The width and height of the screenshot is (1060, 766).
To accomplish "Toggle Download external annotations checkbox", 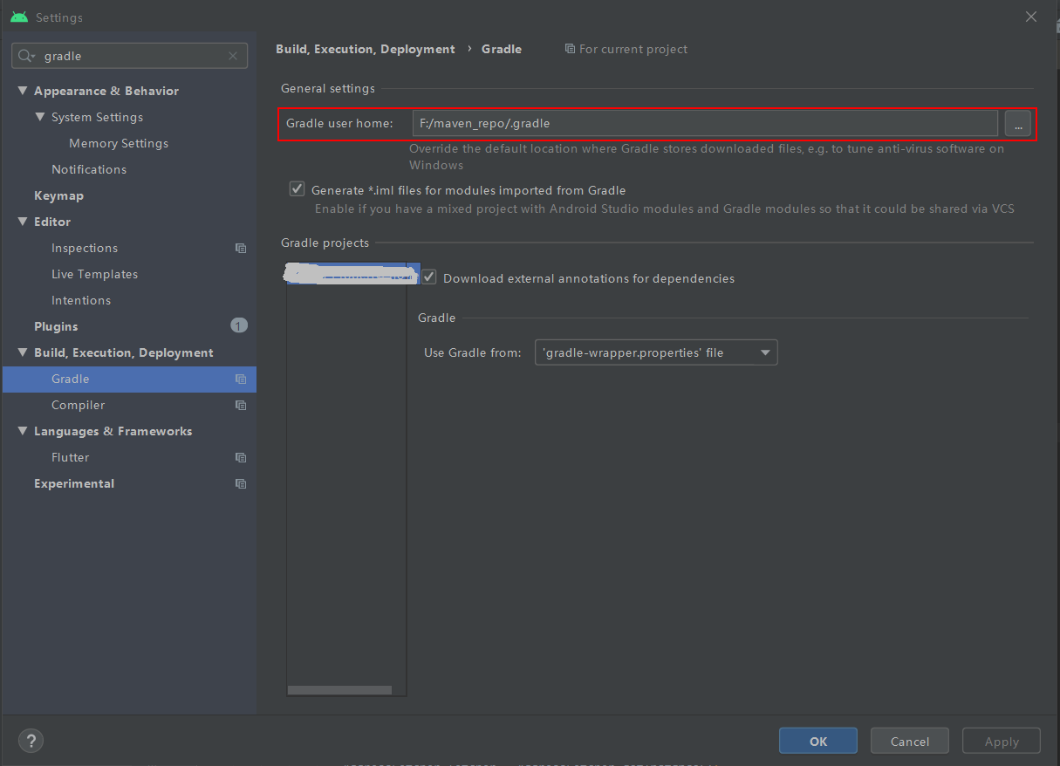I will pyautogui.click(x=429, y=277).
